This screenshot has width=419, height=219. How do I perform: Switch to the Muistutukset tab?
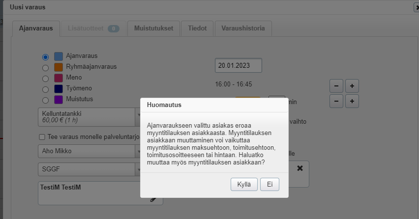coord(153,28)
